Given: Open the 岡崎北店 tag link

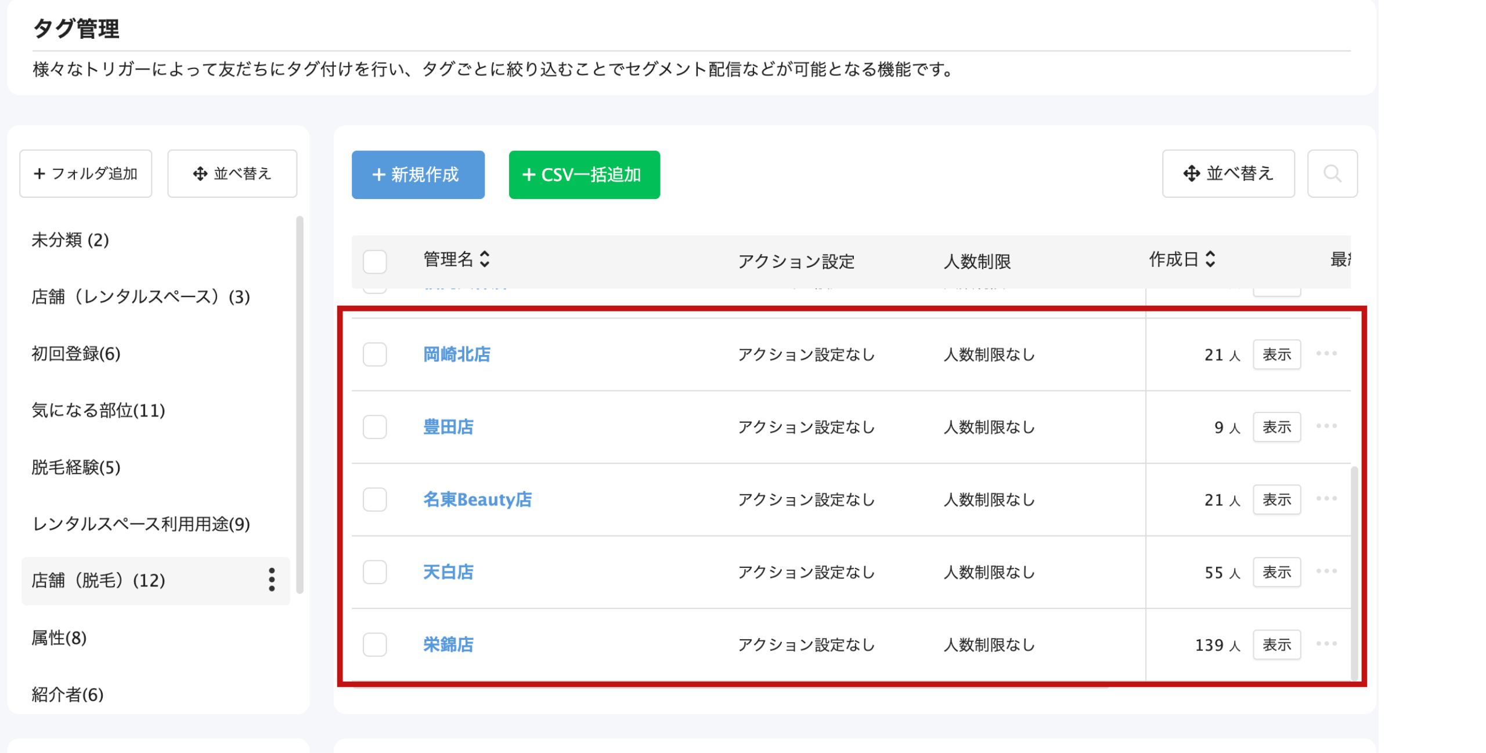Looking at the screenshot, I should click(x=456, y=354).
